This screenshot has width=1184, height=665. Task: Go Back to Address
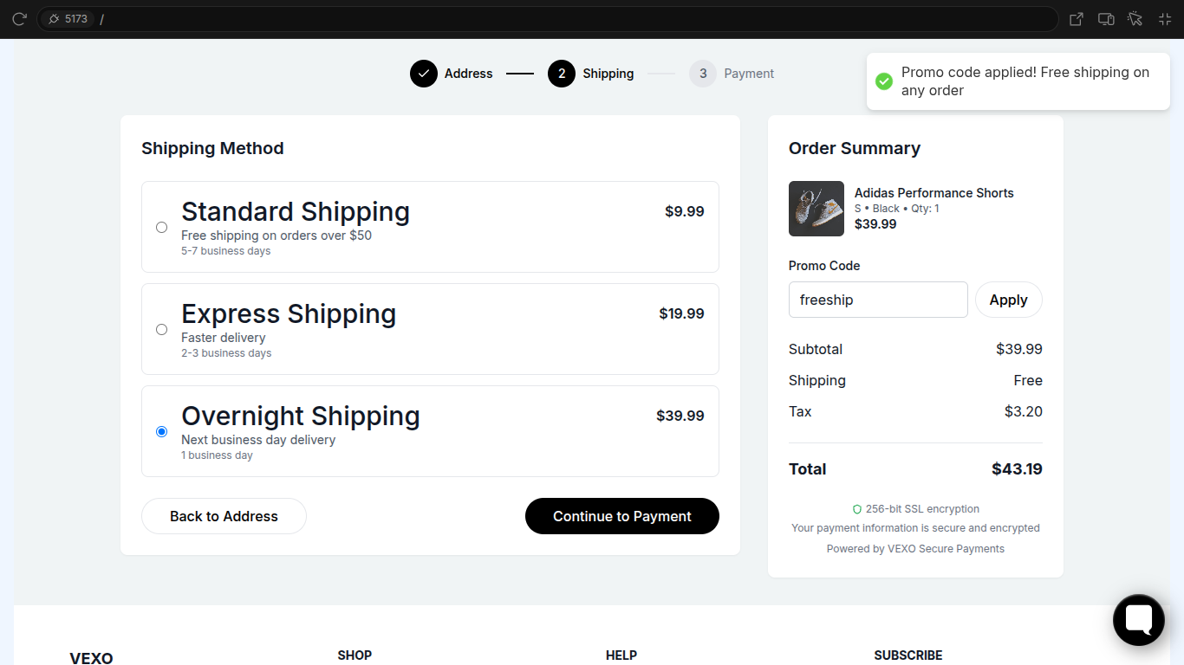pyautogui.click(x=224, y=516)
